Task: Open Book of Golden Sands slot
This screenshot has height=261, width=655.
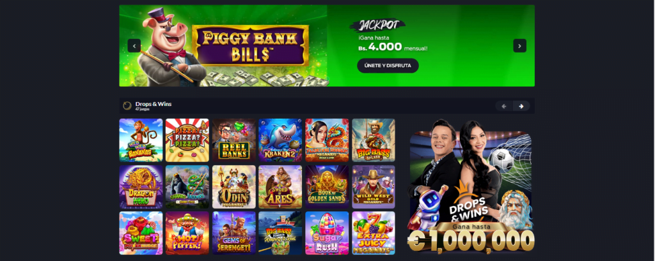Action: 327,187
